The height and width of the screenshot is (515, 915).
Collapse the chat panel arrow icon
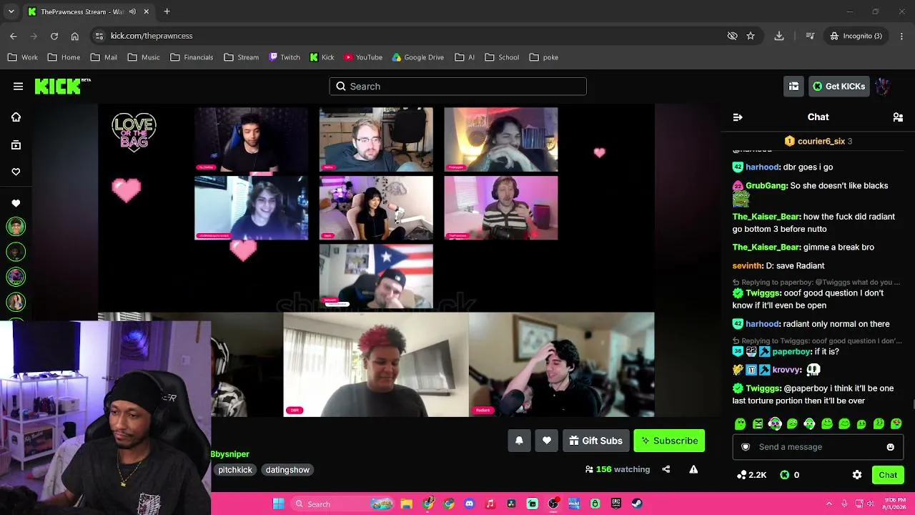pyautogui.click(x=738, y=117)
